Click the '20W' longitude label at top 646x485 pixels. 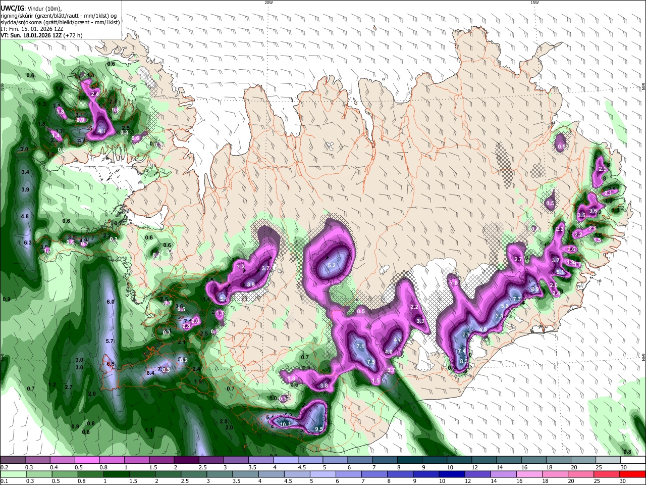[268, 3]
